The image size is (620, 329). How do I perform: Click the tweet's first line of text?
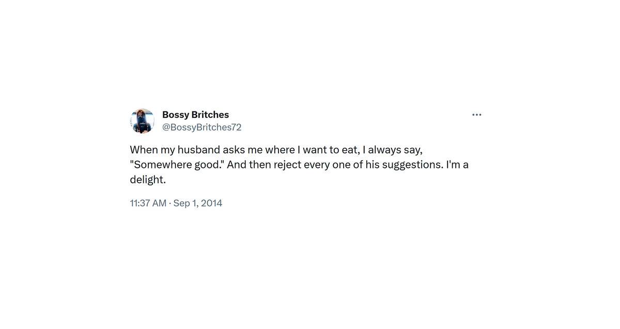click(276, 150)
